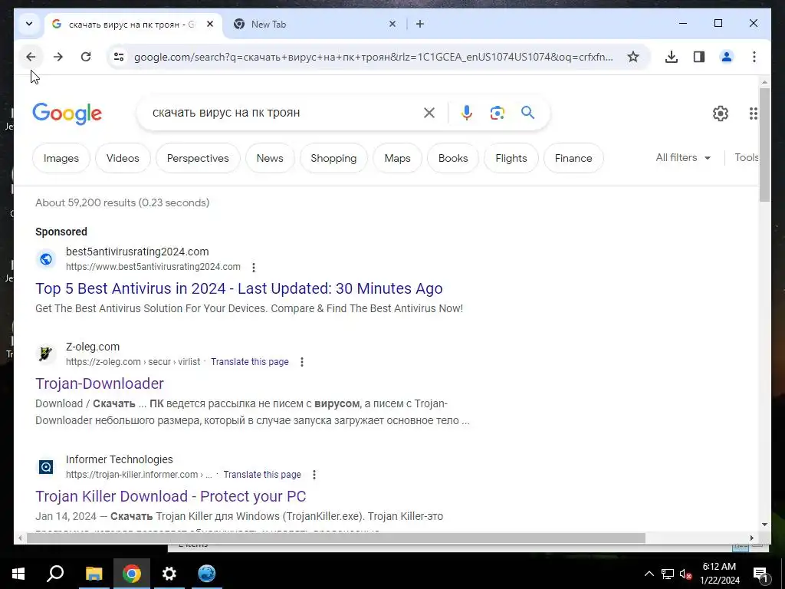Screen dimensions: 785x589
Task: Click the horizontal scrollbar thumb
Action: (x=336, y=538)
